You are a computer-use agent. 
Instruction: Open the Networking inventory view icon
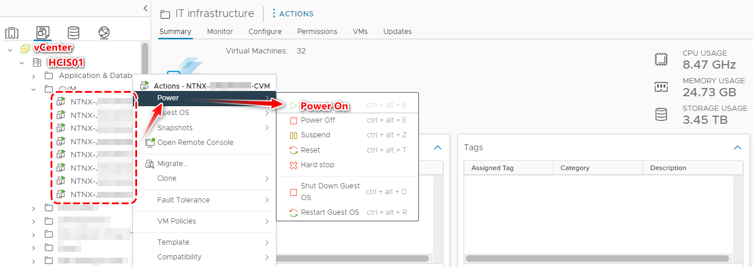(104, 33)
